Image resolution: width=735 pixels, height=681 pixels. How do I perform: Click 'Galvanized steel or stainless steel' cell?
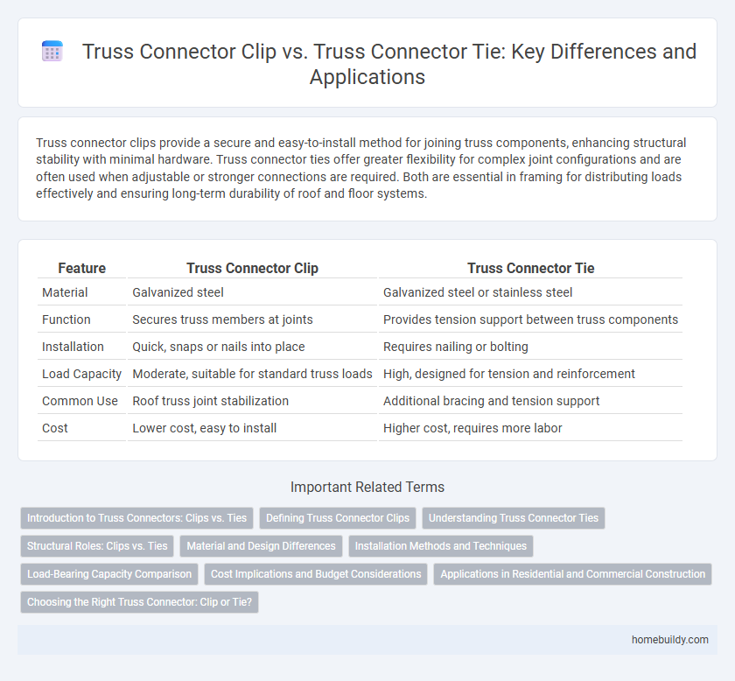[x=530, y=292]
